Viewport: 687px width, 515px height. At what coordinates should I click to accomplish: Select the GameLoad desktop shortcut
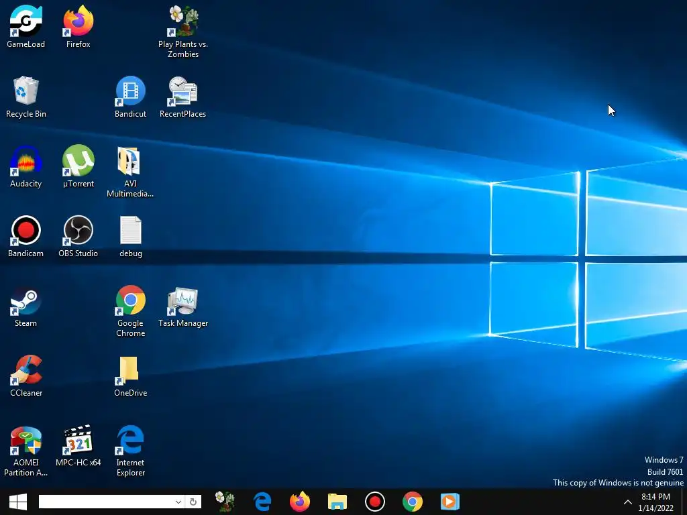[26, 26]
